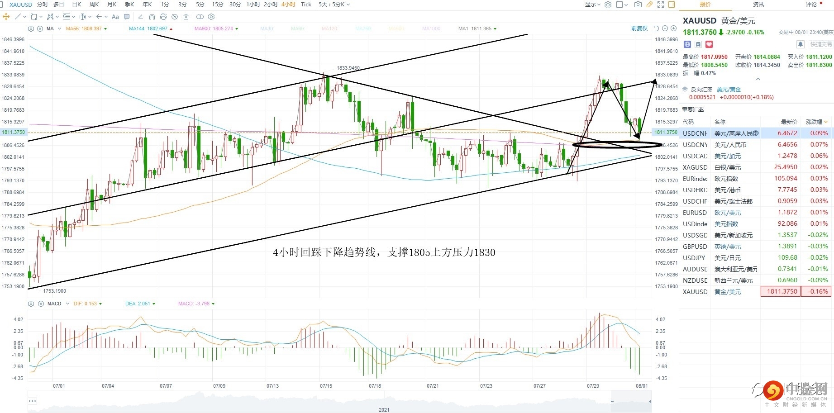Open the 评论 comments tab
Screen dimensions: 834x413
[811, 5]
